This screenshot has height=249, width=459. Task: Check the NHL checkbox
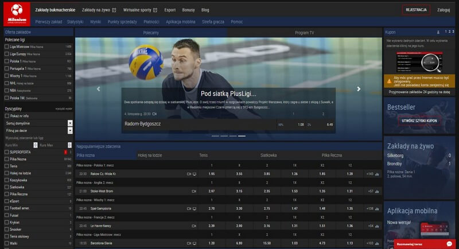(7, 83)
